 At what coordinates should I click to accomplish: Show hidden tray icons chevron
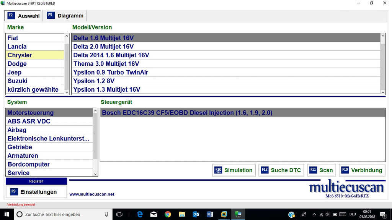(314, 214)
